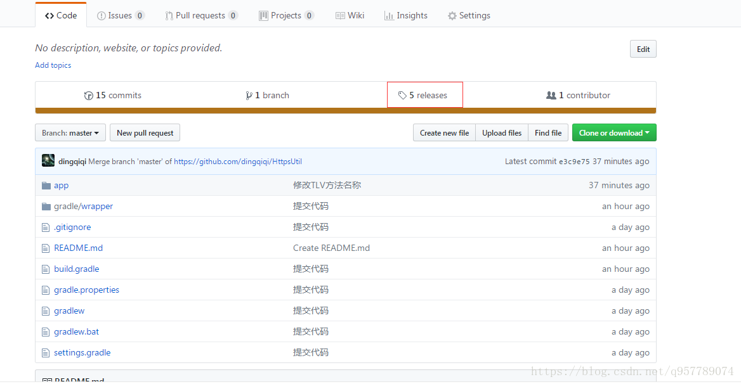Screen dimensions: 741x384
Task: Click the Projects board icon
Action: (263, 16)
